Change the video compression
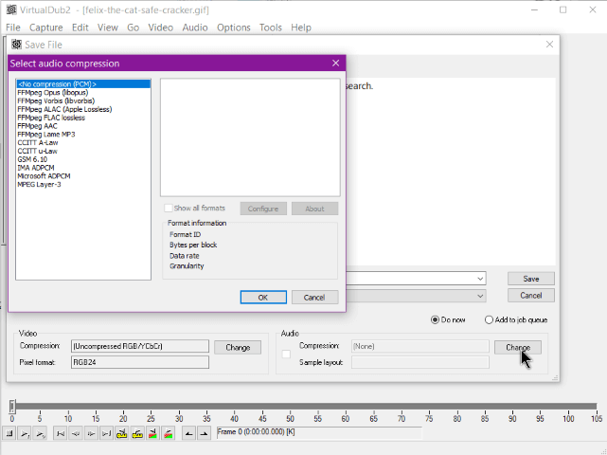The image size is (607, 455). (x=238, y=347)
